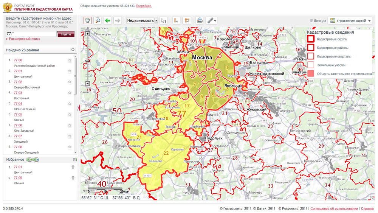The height and width of the screenshot is (213, 378).
Task: Open Соглашение об использовании link
Action: click(x=334, y=208)
